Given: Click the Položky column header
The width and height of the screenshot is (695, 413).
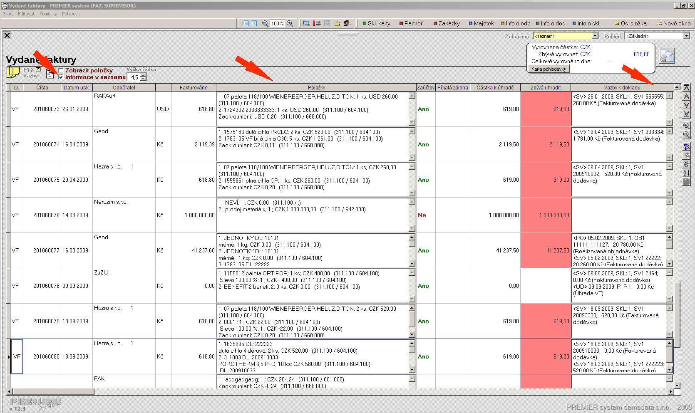Looking at the screenshot, I should click(x=316, y=88).
